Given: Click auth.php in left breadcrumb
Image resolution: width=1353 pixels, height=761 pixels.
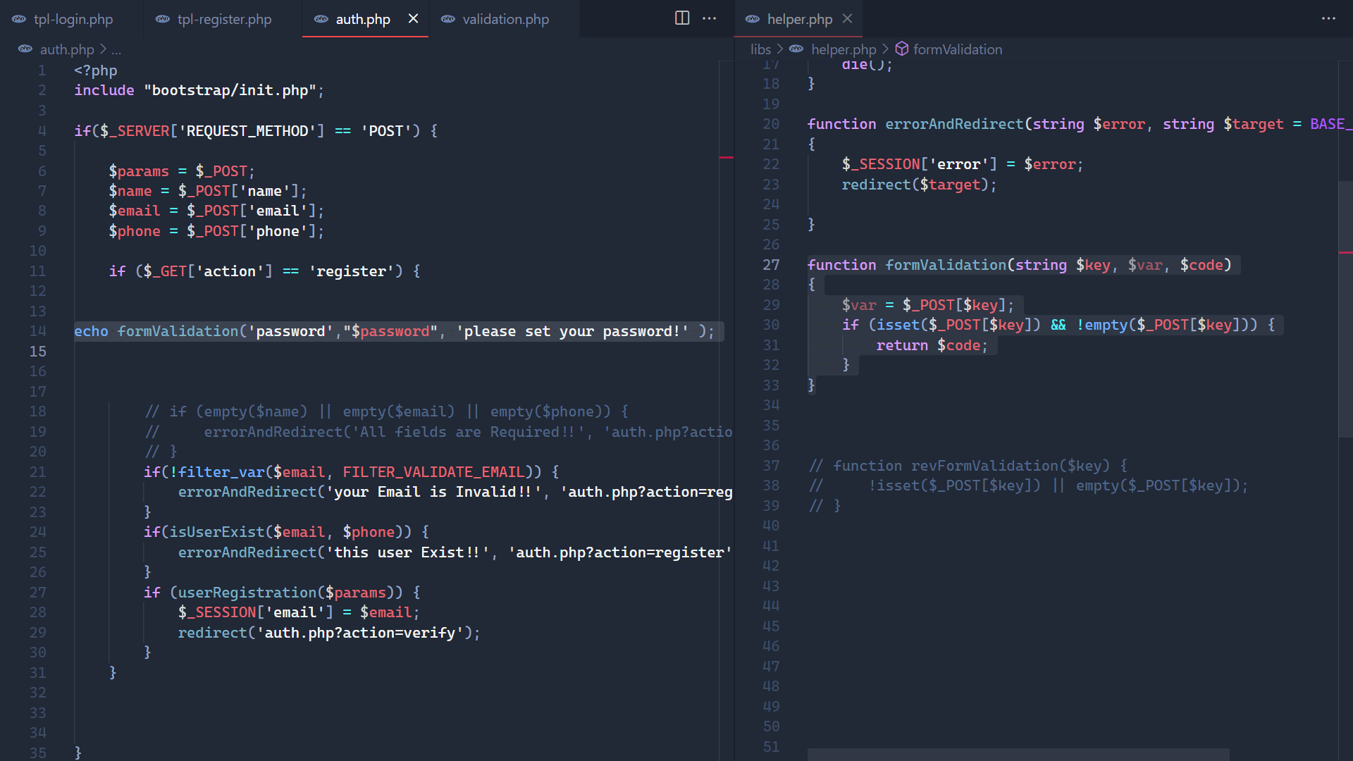Looking at the screenshot, I should pos(67,49).
